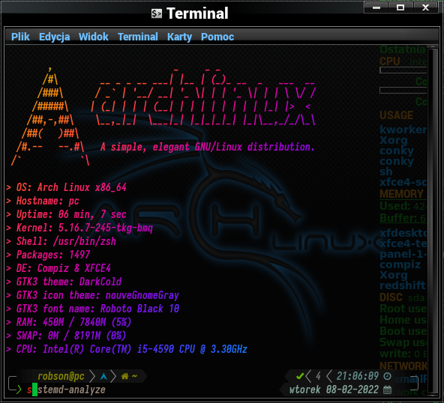444x403 pixels.
Task: Open the Pomoc menu
Action: click(x=217, y=37)
